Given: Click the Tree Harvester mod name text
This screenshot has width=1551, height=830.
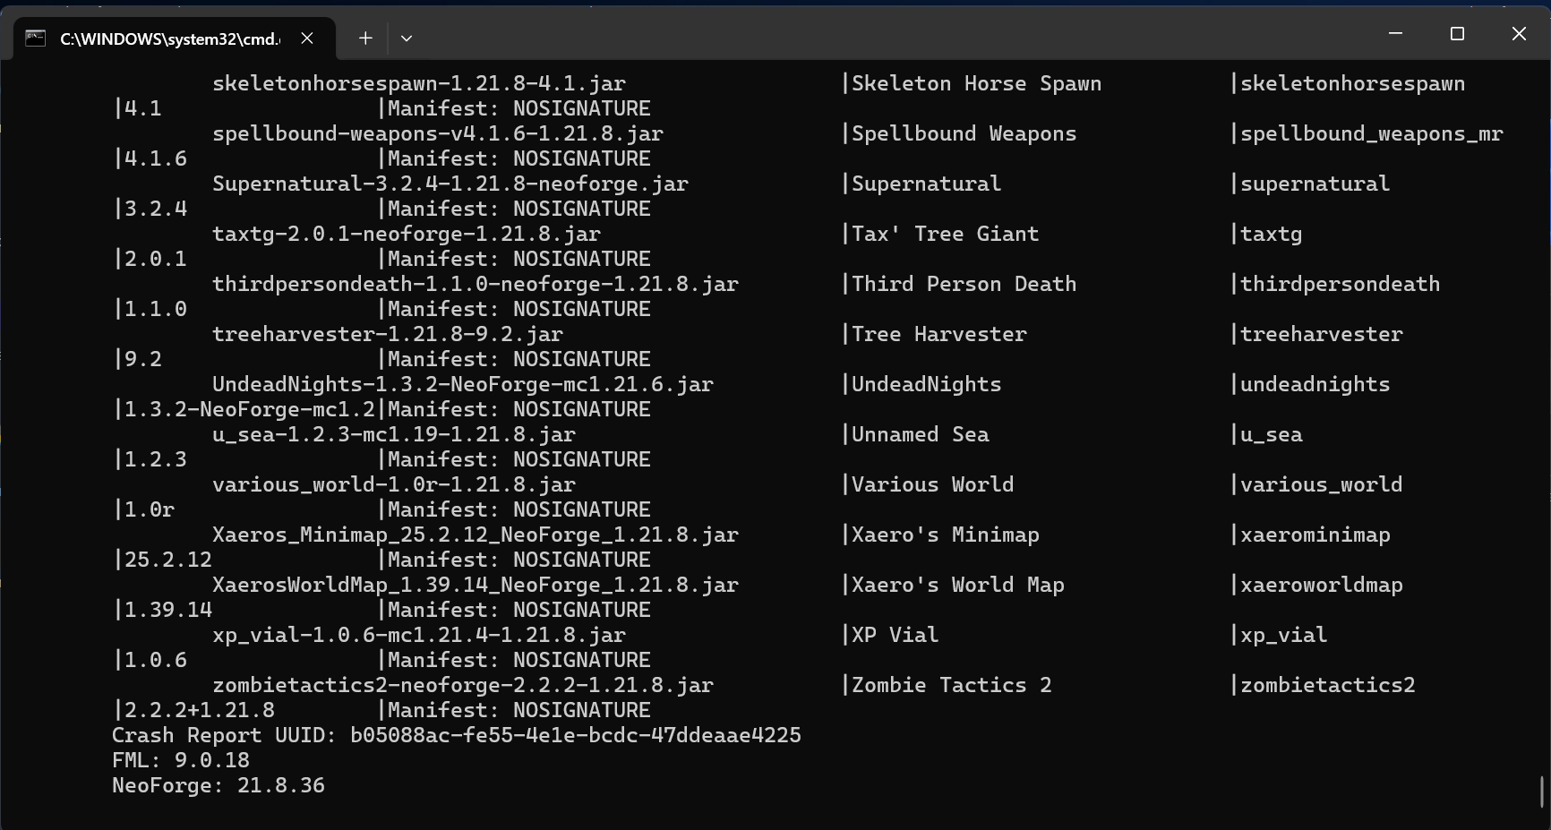Looking at the screenshot, I should coord(938,334).
